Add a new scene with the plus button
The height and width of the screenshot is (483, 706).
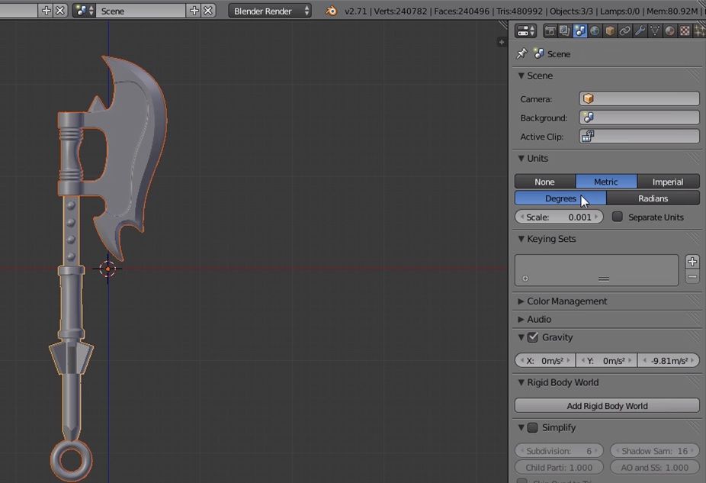click(194, 11)
